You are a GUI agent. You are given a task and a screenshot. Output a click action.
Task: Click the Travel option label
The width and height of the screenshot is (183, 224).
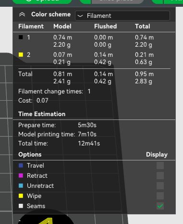(x=36, y=166)
